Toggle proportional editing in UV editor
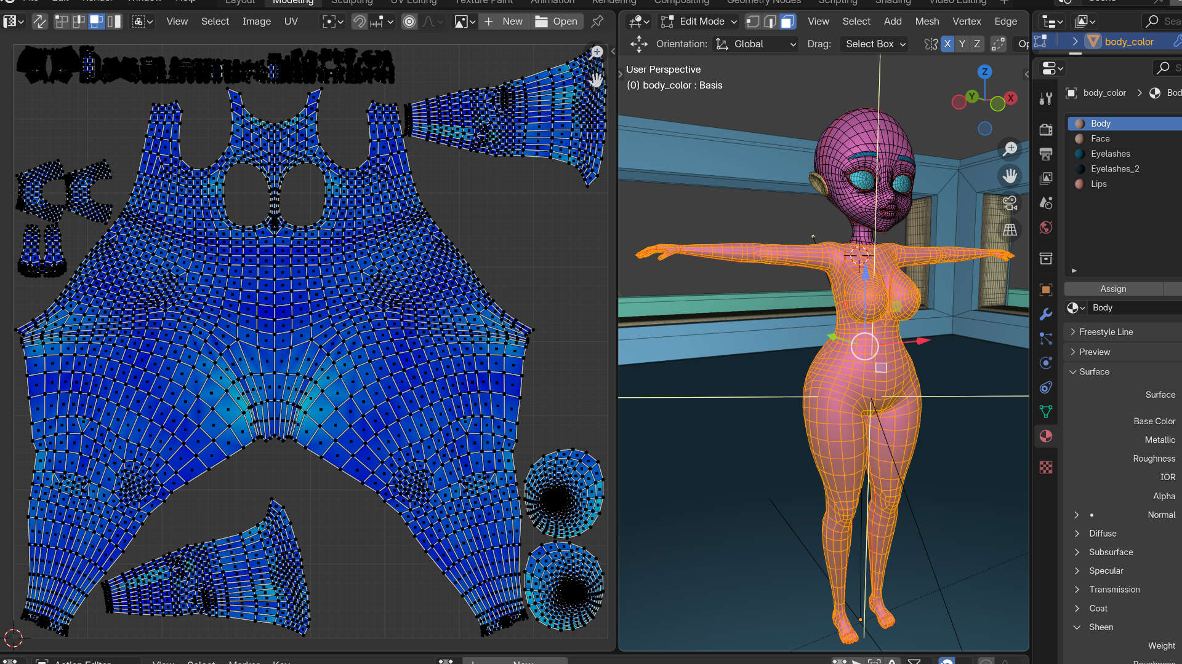1182x664 pixels. tap(409, 22)
